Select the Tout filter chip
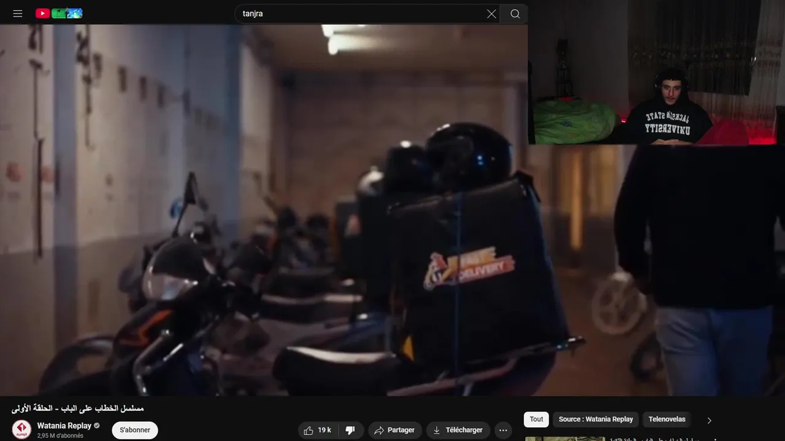Image resolution: width=785 pixels, height=441 pixels. 537,420
